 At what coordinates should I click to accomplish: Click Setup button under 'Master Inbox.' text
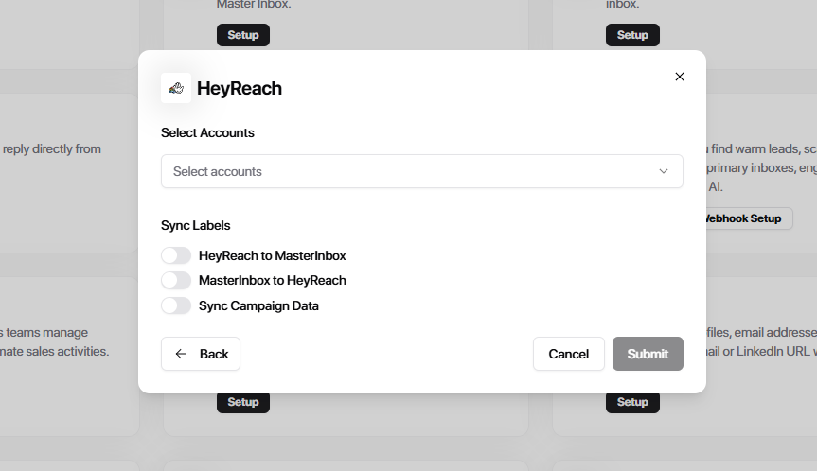coord(243,35)
